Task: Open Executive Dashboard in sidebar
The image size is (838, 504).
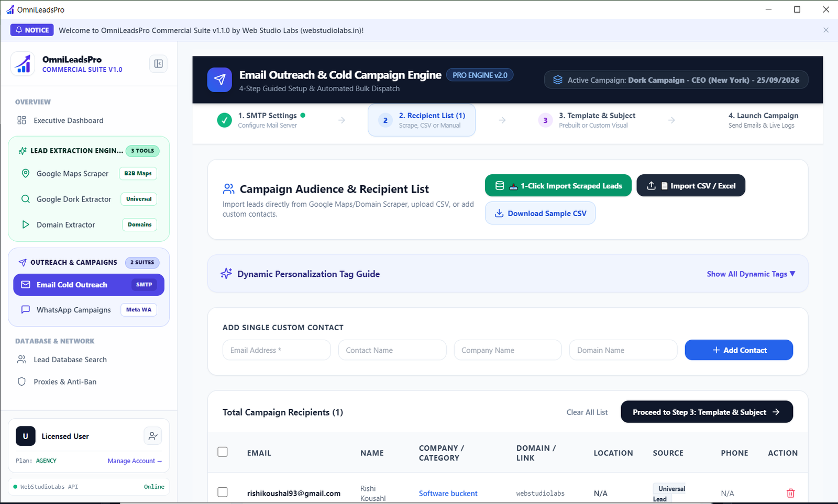Action: (69, 120)
